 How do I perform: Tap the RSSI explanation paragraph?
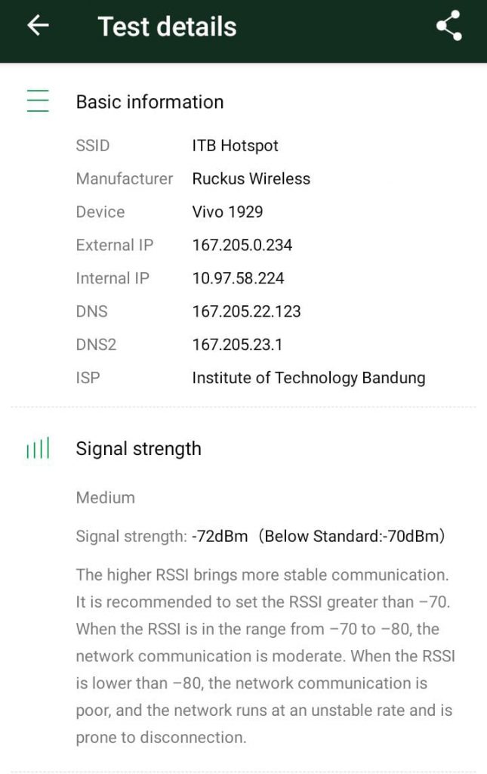pos(266,656)
